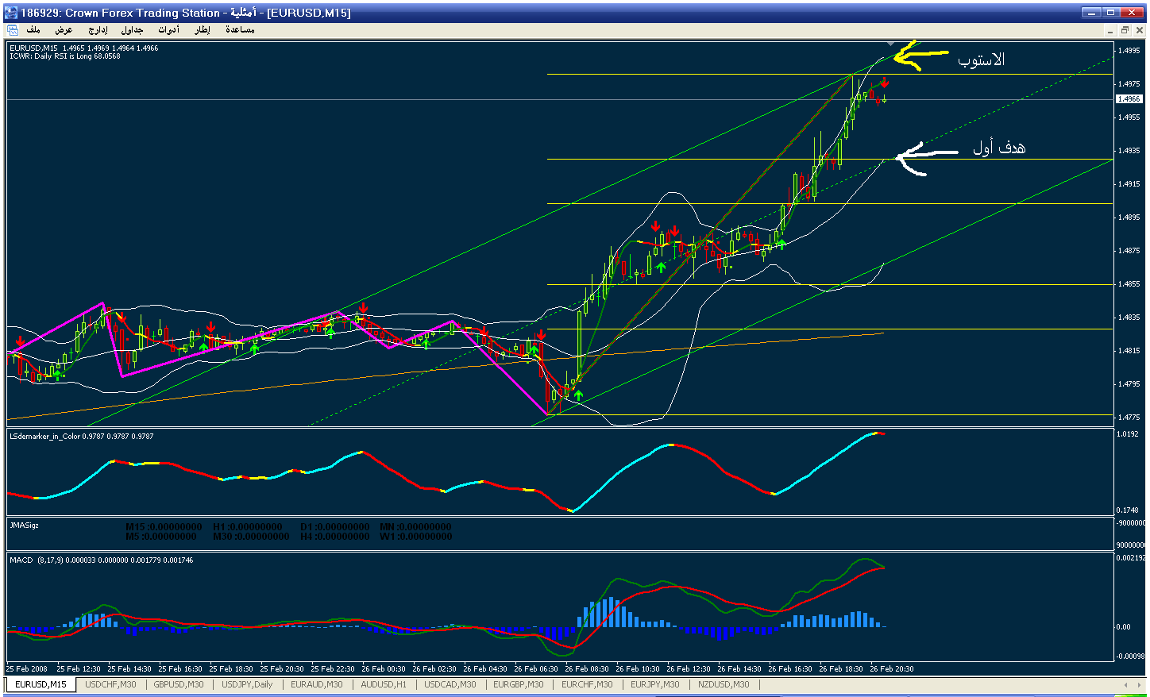This screenshot has width=1150, height=697.
Task: Click the chart shift triangle marker at top
Action: (x=890, y=44)
